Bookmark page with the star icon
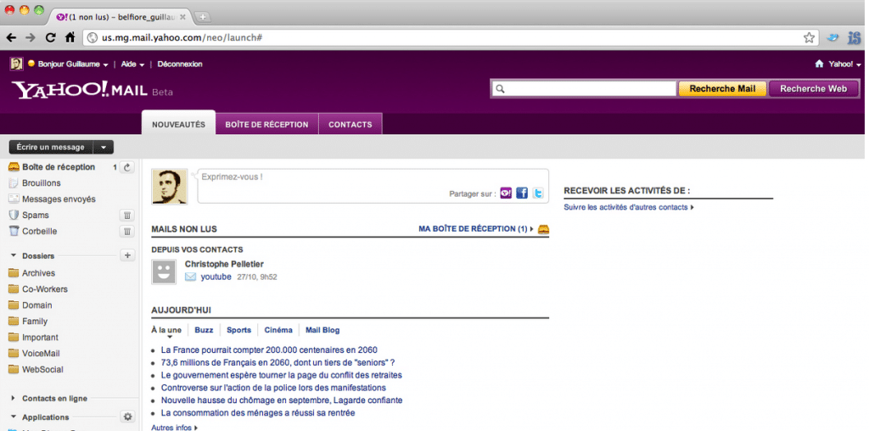869x431 pixels. tap(809, 37)
